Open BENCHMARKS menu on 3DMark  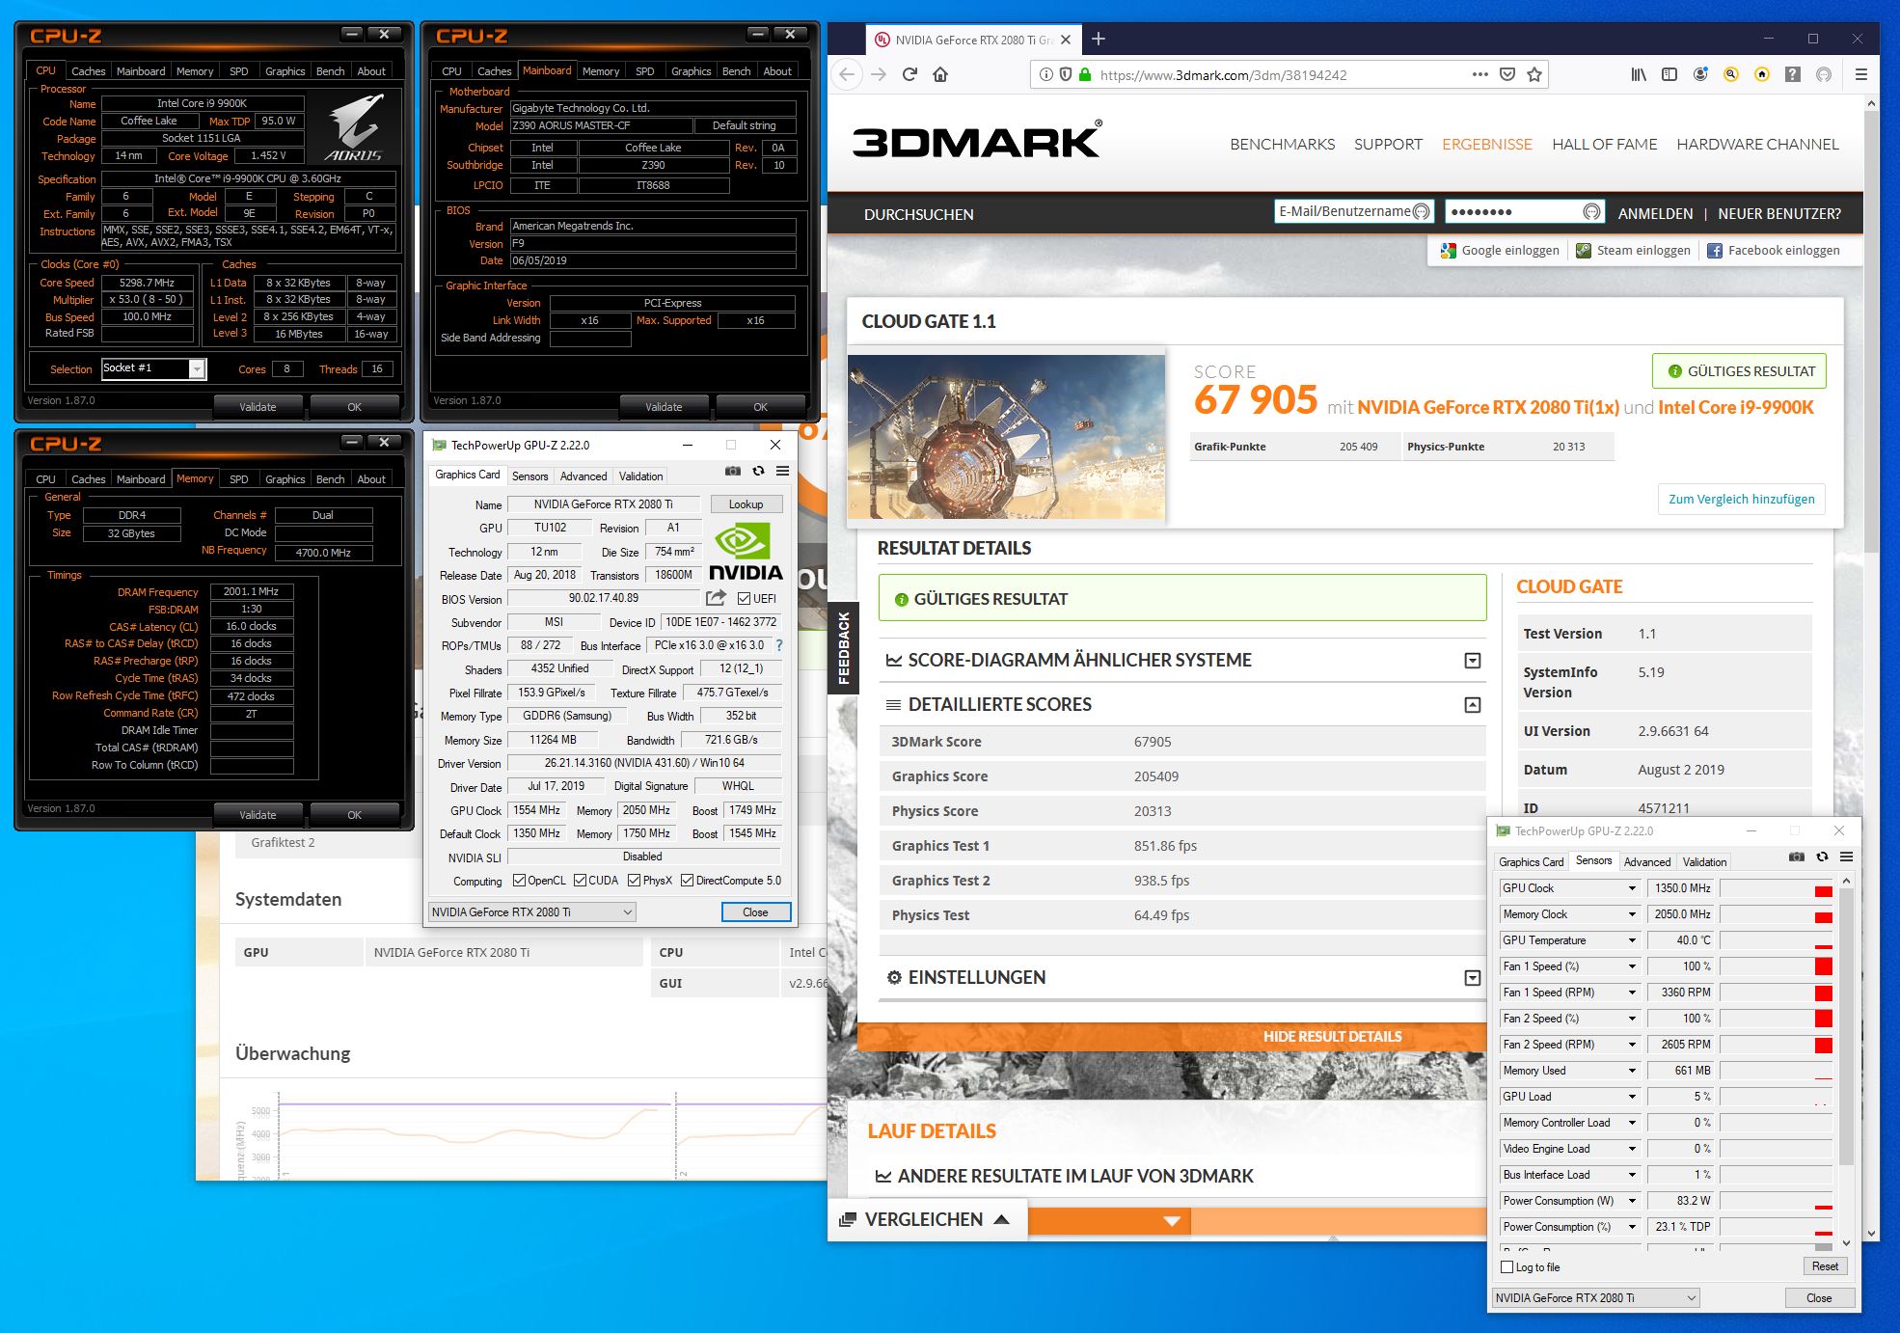coord(1282,144)
